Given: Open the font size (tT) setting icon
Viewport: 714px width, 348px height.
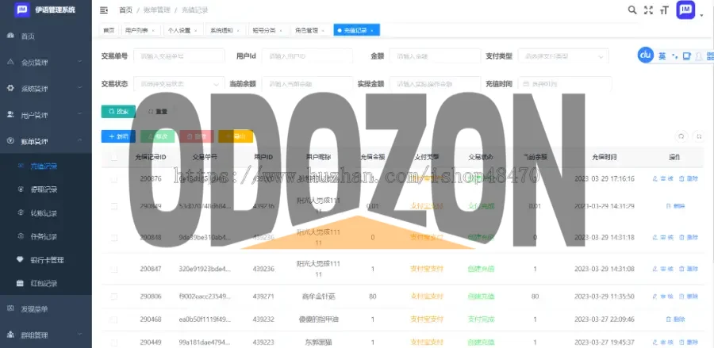Looking at the screenshot, I should click(664, 10).
